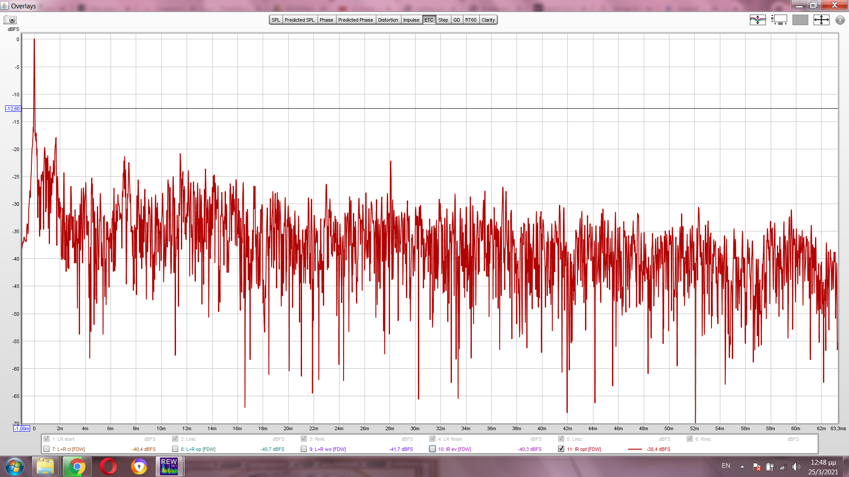Check the 9: L+R wo [FDW] trace

304,449
